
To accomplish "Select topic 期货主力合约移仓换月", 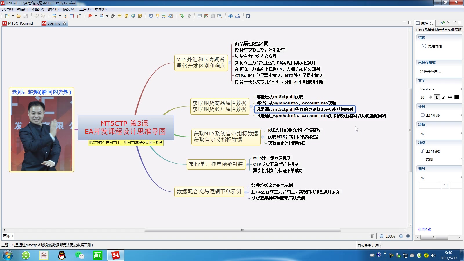I will pyautogui.click(x=255, y=56).
